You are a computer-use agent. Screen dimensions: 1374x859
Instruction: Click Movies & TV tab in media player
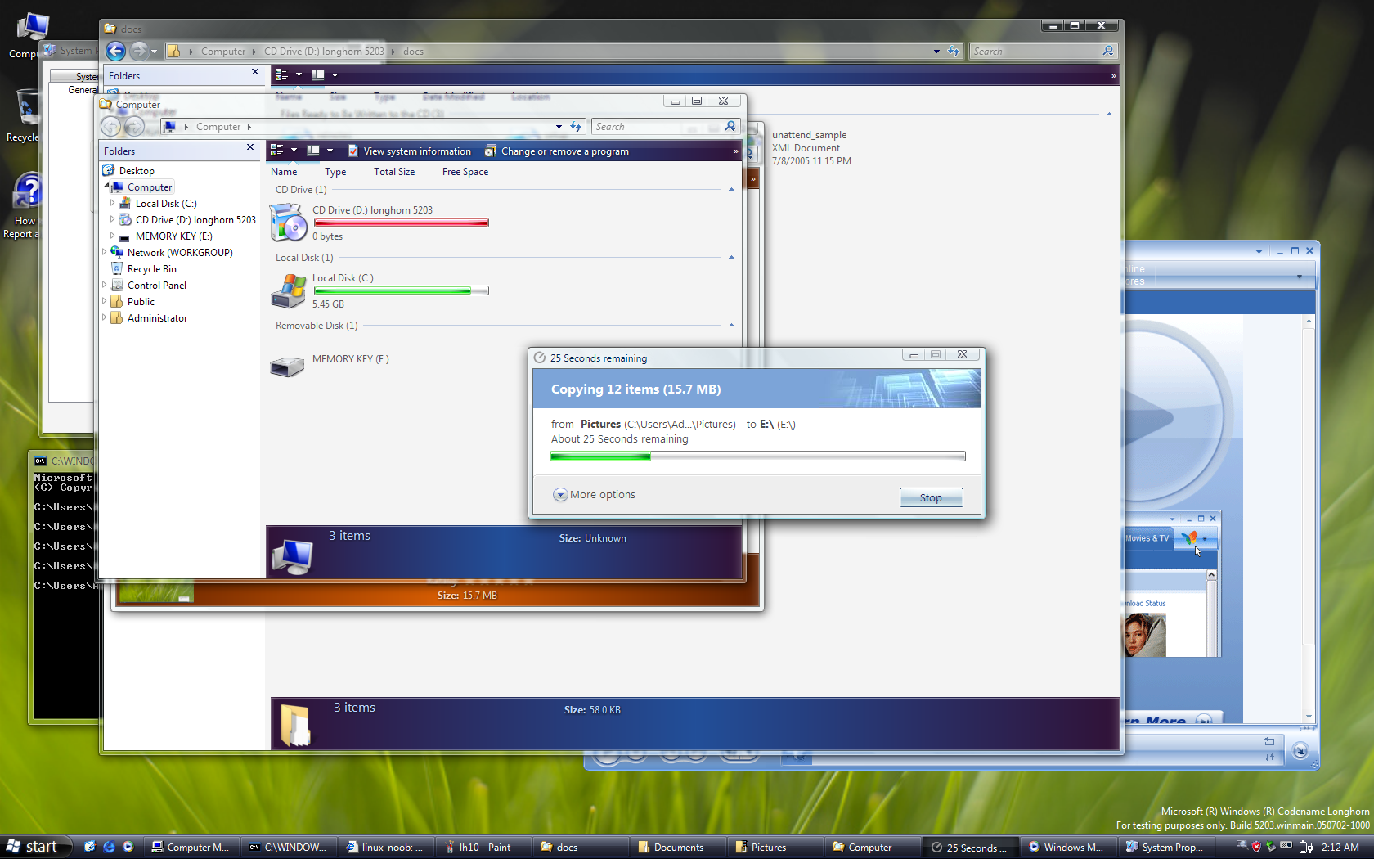1147,538
